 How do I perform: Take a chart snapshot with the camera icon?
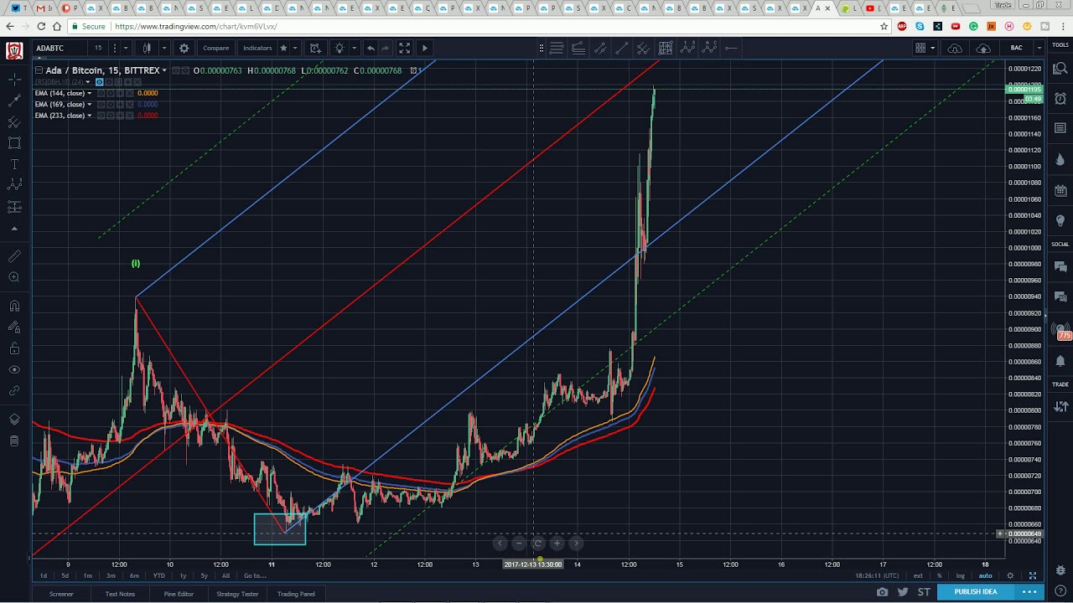click(x=882, y=592)
